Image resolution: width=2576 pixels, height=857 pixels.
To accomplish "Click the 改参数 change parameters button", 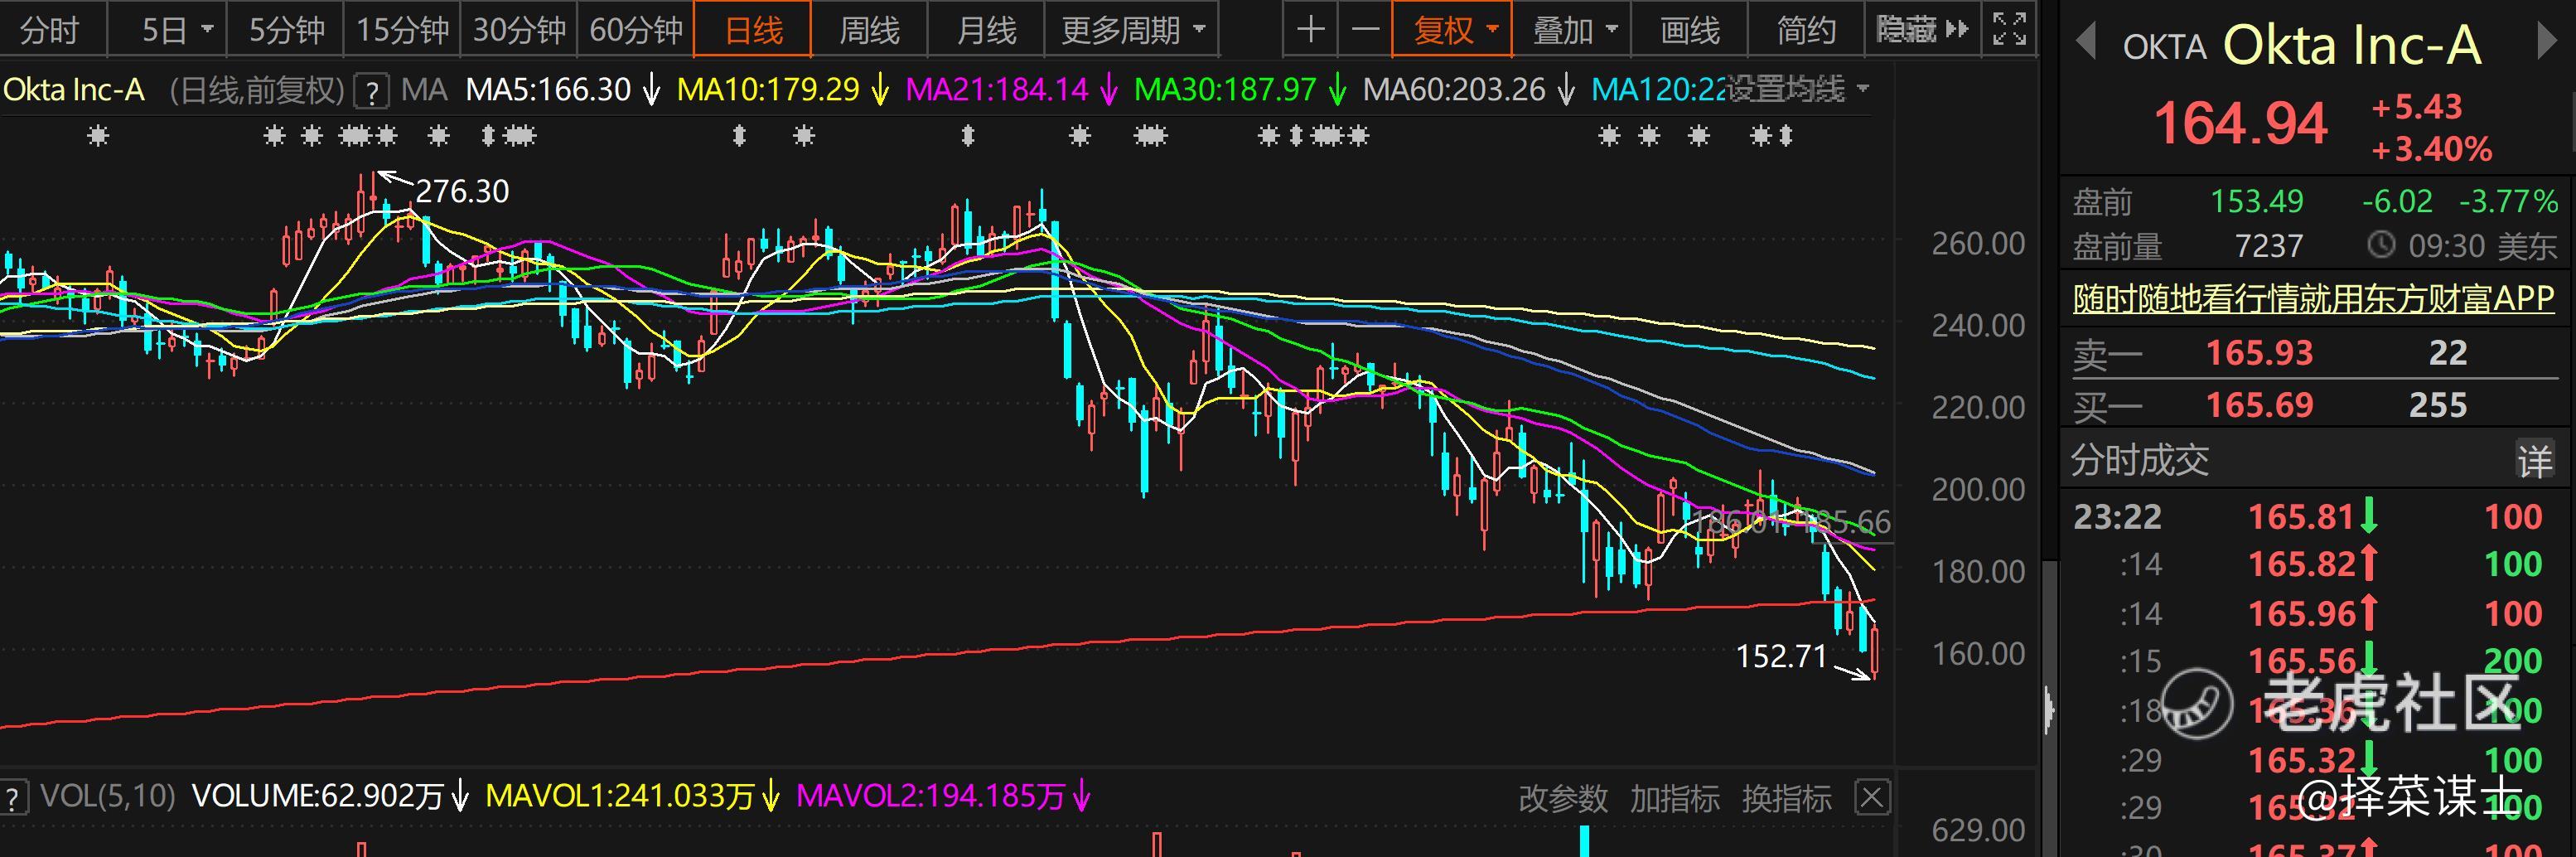I will [x=1563, y=798].
